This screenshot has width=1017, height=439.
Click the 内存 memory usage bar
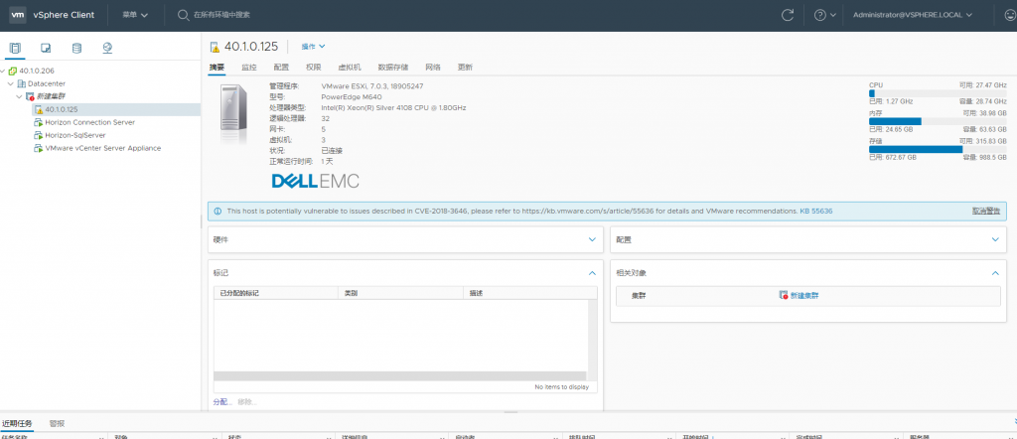click(938, 121)
